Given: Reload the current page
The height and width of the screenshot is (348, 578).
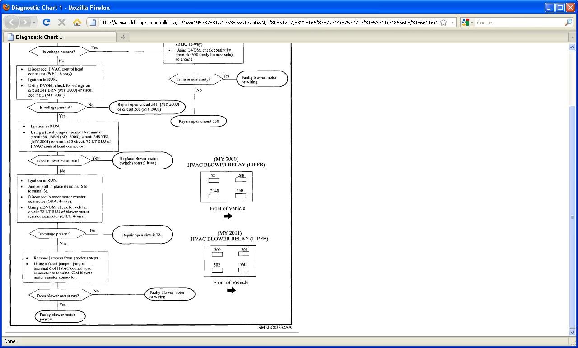Looking at the screenshot, I should [46, 22].
